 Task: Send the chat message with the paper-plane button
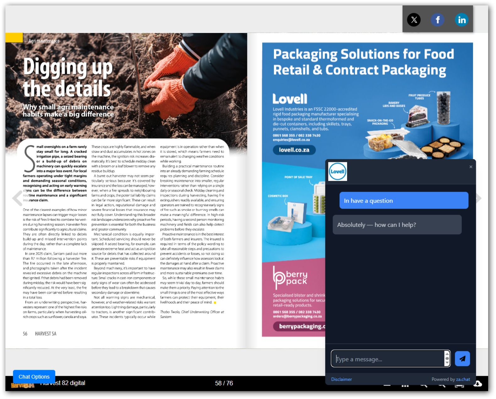[x=462, y=359]
